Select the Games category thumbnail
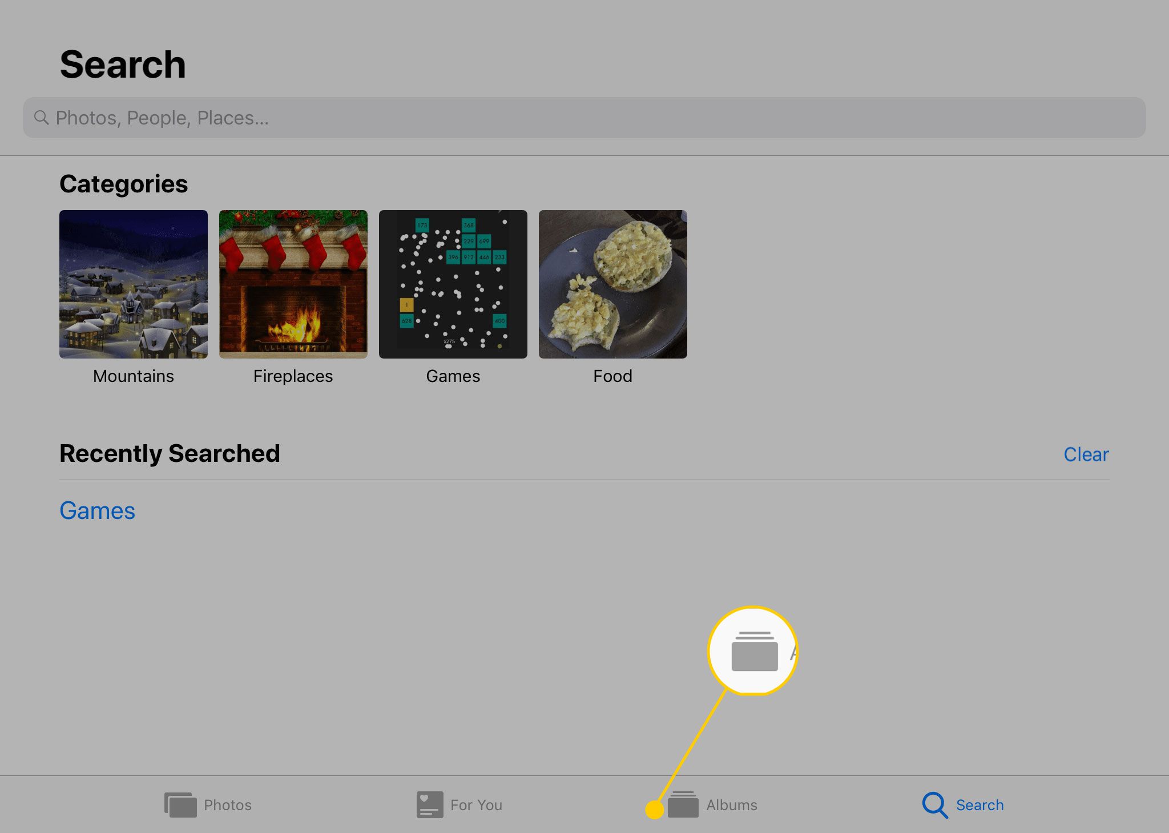This screenshot has height=833, width=1169. click(453, 285)
